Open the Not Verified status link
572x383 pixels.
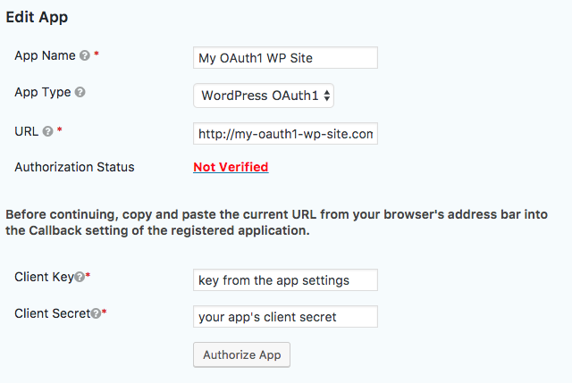point(231,167)
